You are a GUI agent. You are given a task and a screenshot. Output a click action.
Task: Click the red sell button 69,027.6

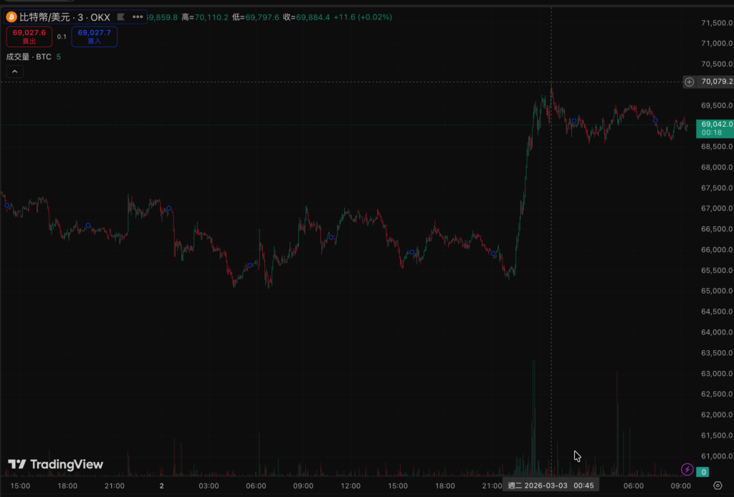point(29,36)
